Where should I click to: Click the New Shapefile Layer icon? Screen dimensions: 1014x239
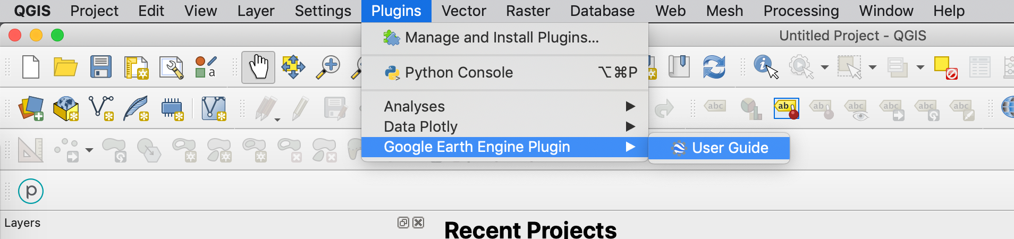101,108
